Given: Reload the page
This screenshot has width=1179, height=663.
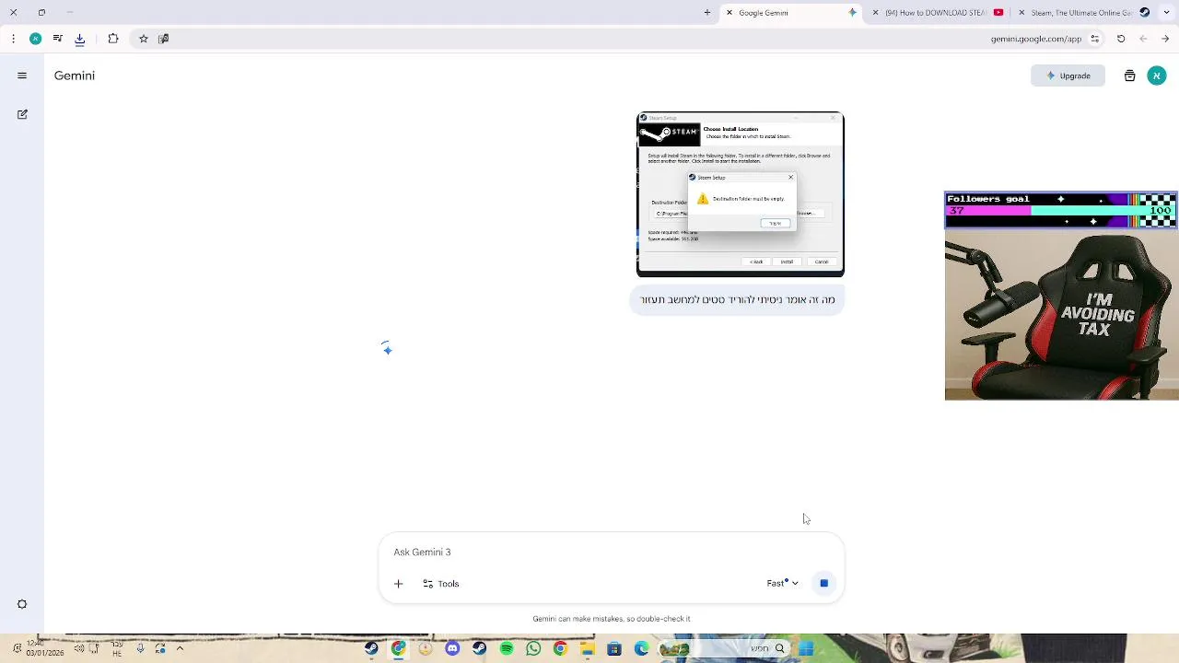Looking at the screenshot, I should click(x=1121, y=39).
